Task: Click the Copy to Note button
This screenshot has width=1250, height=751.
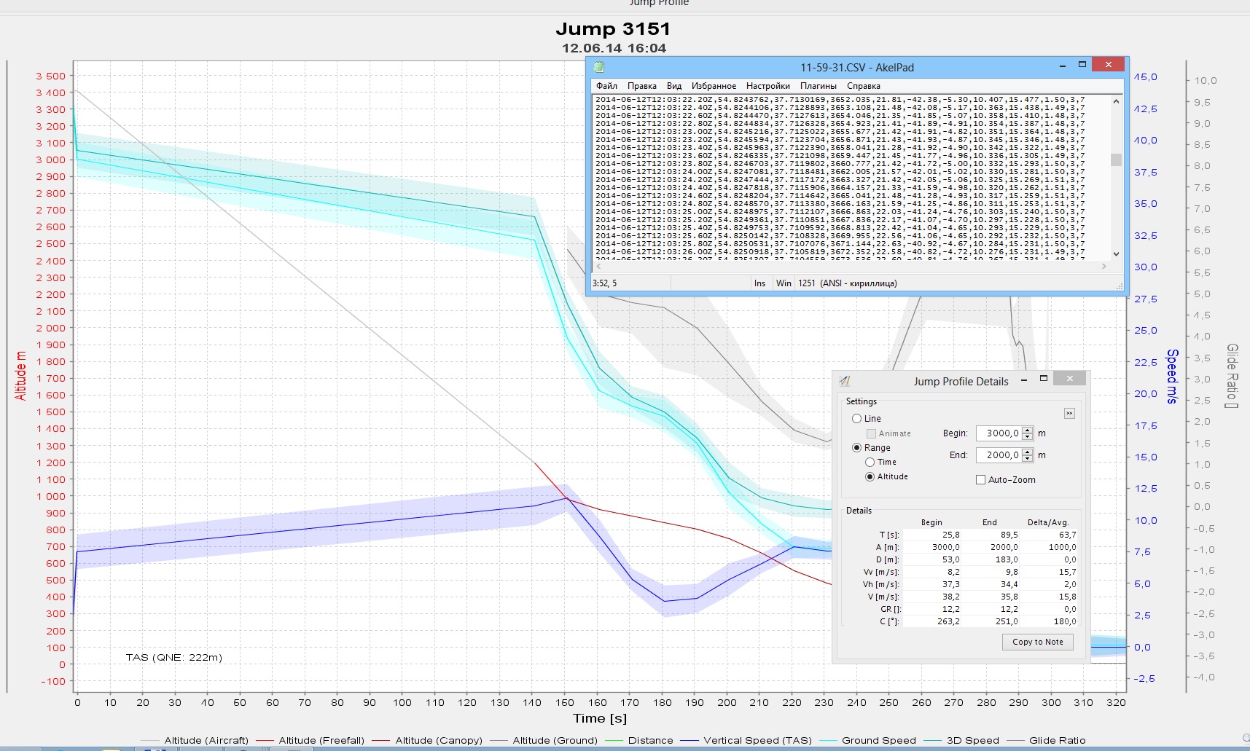Action: click(x=1038, y=642)
